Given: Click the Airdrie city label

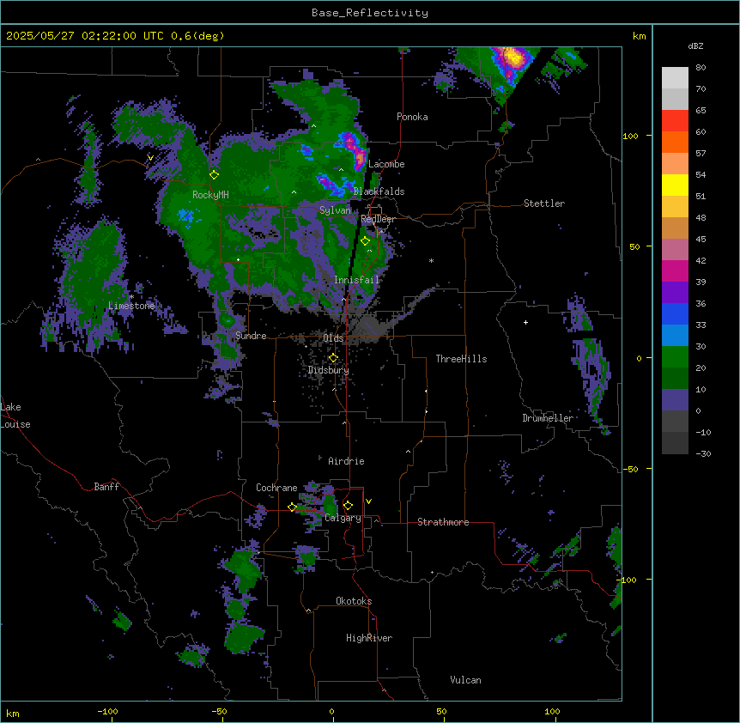Looking at the screenshot, I should pyautogui.click(x=346, y=461).
